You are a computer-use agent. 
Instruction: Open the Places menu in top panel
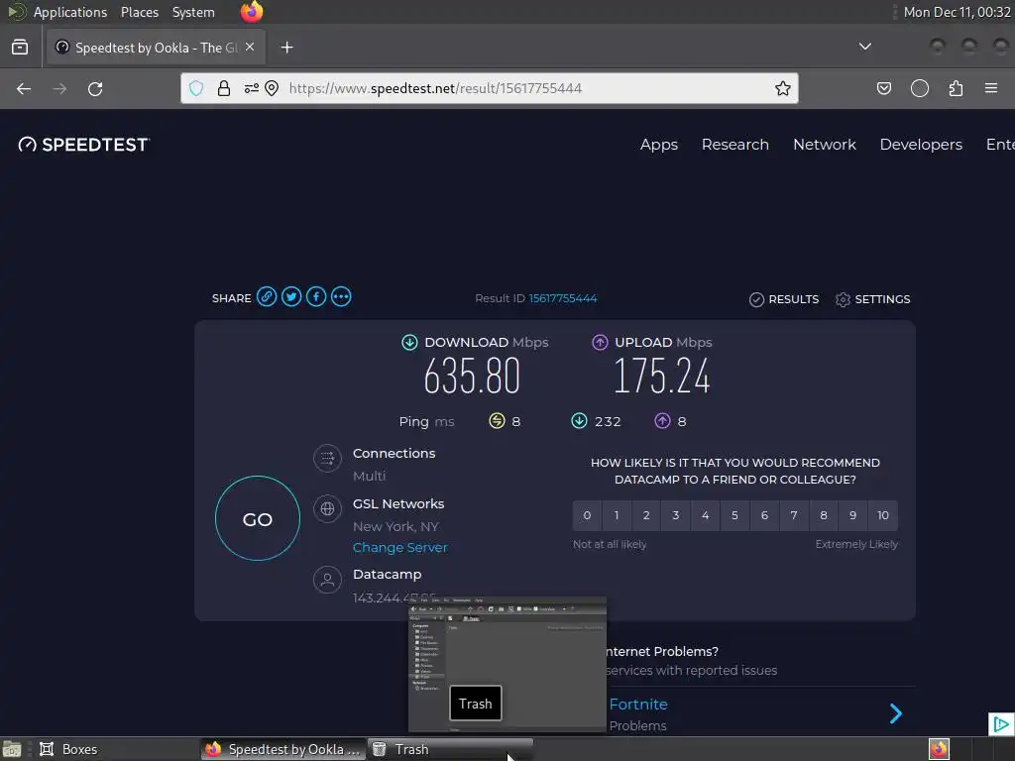click(140, 12)
